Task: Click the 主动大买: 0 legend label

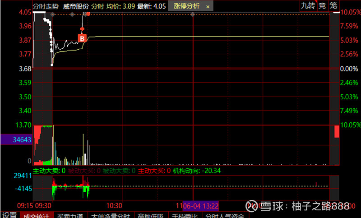Action: point(154,171)
